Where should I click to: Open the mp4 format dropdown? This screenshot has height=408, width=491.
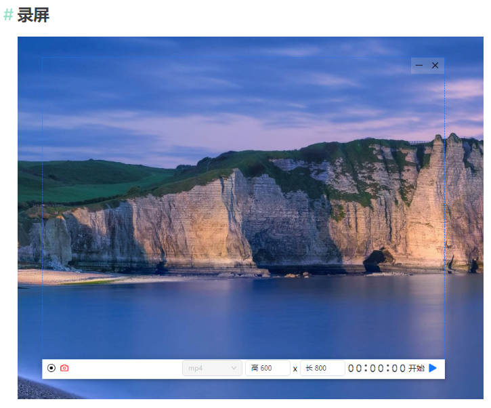pyautogui.click(x=211, y=368)
